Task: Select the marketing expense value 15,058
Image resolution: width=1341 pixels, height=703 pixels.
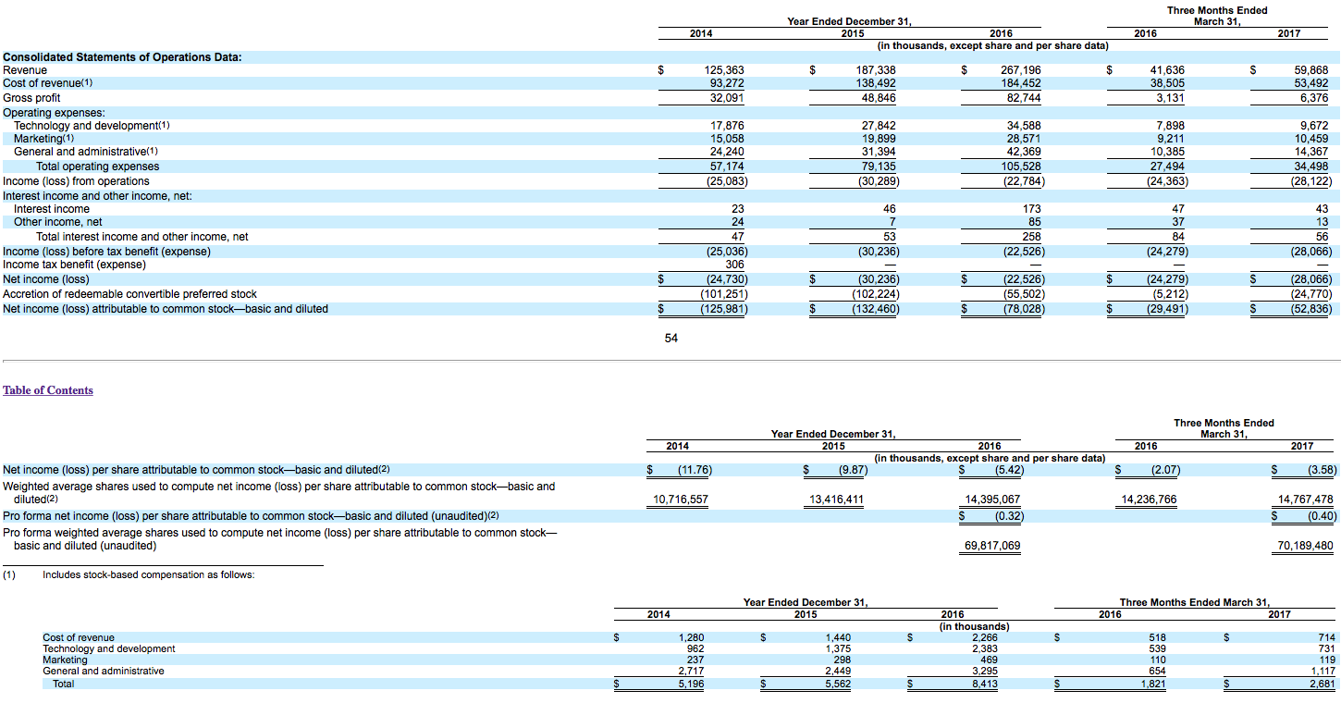Action: 727,139
